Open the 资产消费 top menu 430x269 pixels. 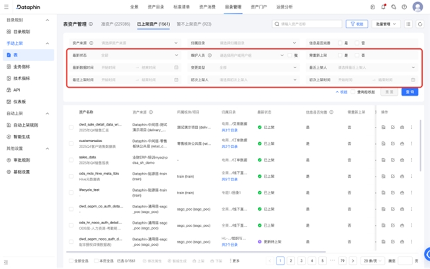207,7
